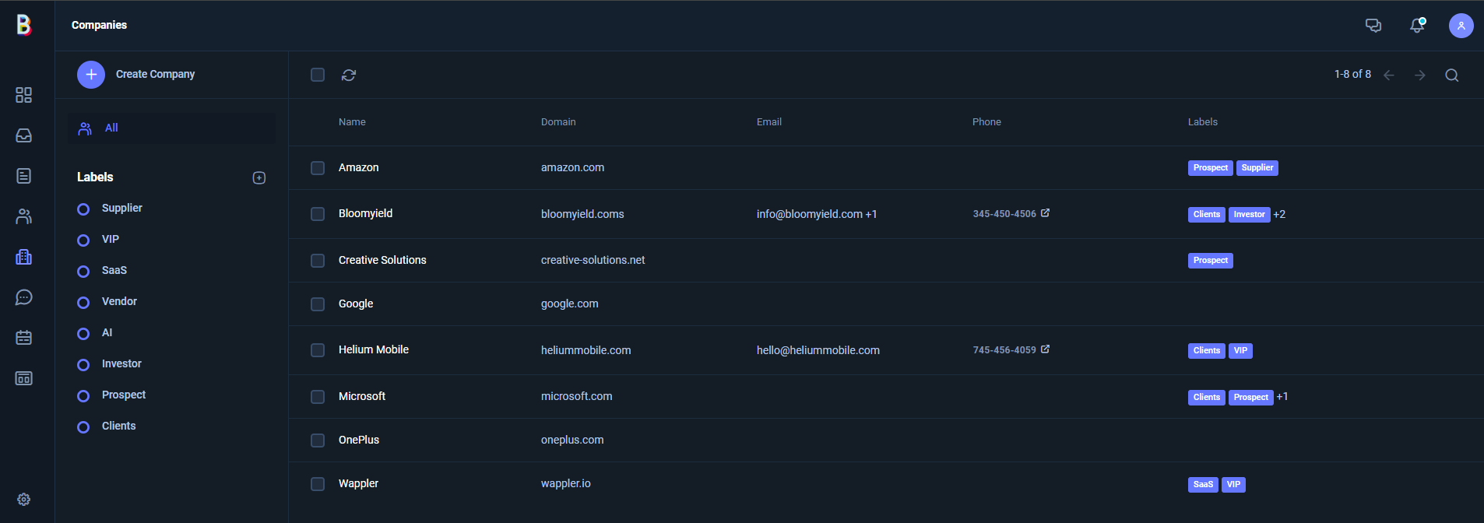This screenshot has width=1484, height=523.
Task: Open external link beside Bloomyield phone
Action: 1046,213
